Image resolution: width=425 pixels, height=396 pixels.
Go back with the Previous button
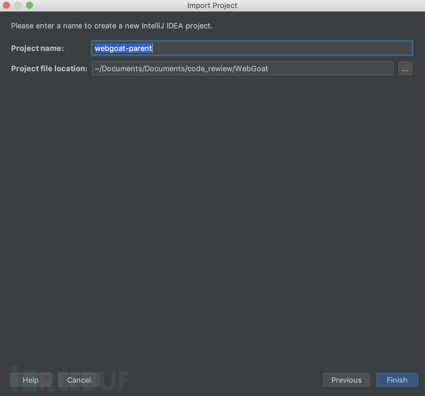tap(346, 380)
